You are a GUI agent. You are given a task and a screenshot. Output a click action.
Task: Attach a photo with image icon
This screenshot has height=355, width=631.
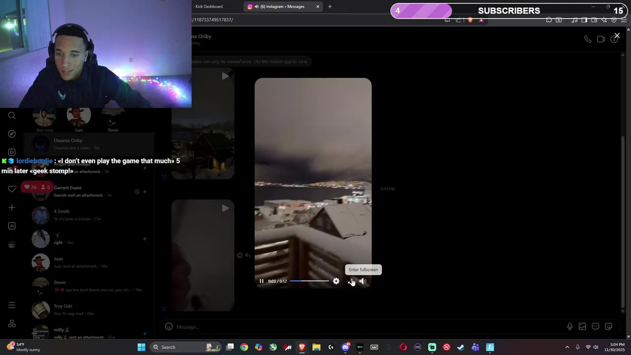tap(582, 326)
